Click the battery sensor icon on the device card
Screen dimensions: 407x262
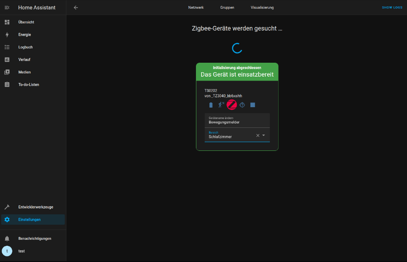click(x=211, y=105)
